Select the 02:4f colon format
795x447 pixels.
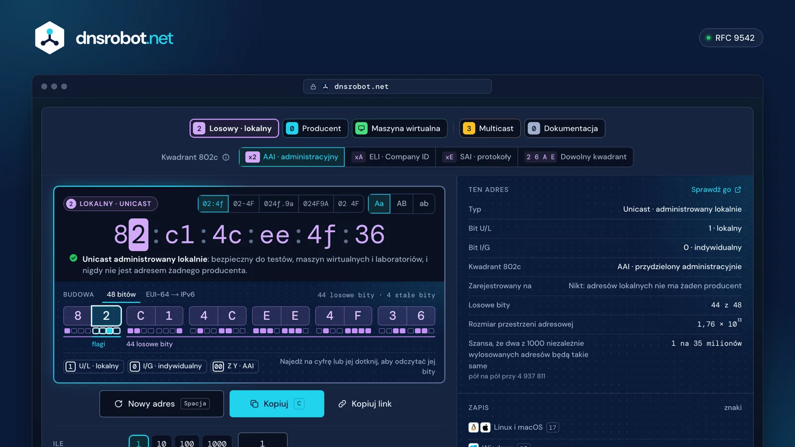pos(213,204)
